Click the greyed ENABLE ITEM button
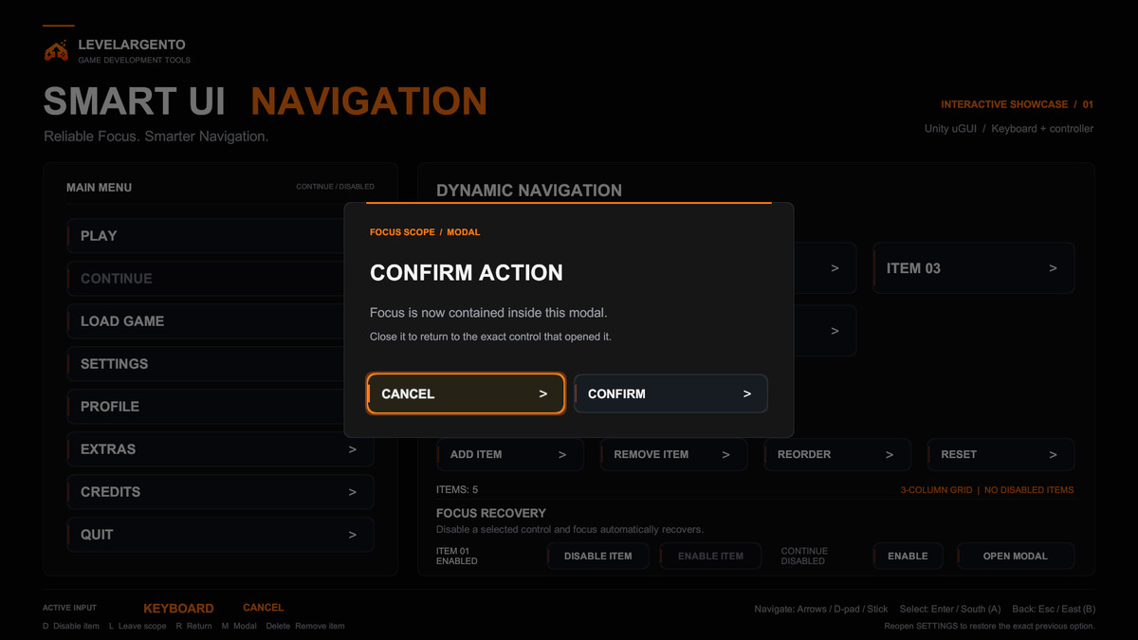The height and width of the screenshot is (640, 1138). point(711,556)
